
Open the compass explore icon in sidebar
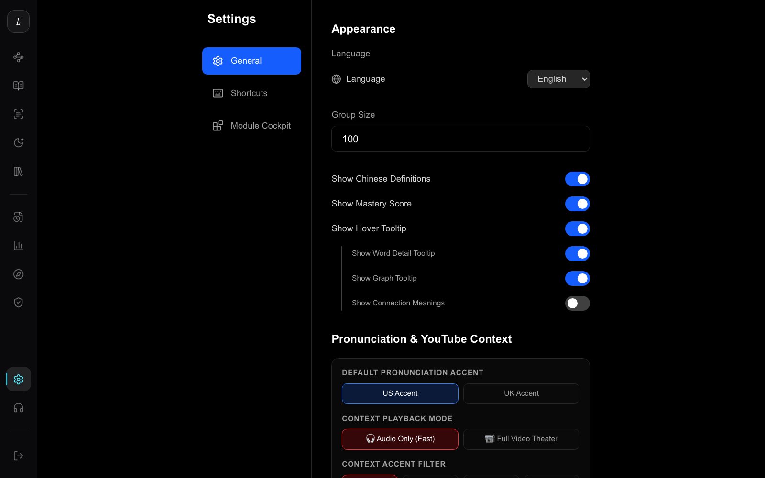18,274
